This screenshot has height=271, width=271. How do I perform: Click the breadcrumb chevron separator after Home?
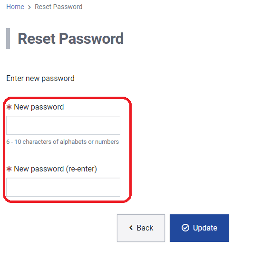pyautogui.click(x=29, y=7)
